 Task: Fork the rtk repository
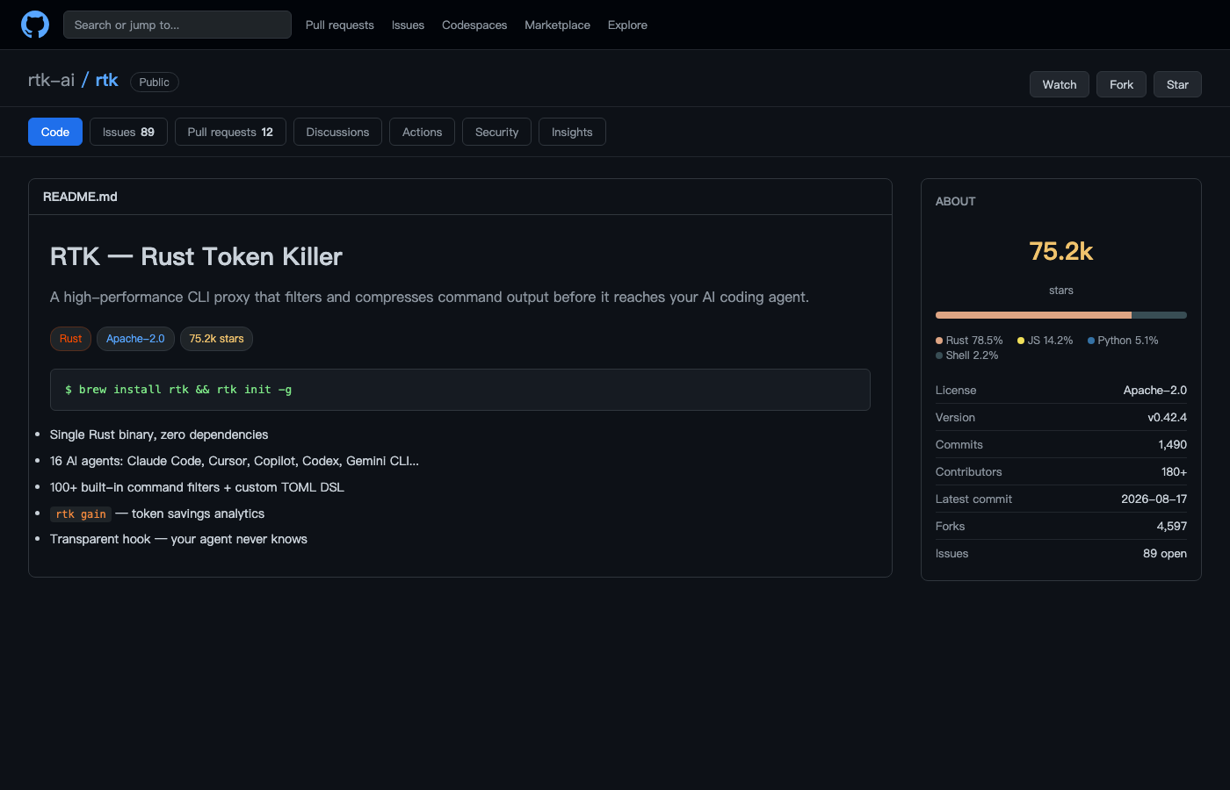(1121, 84)
